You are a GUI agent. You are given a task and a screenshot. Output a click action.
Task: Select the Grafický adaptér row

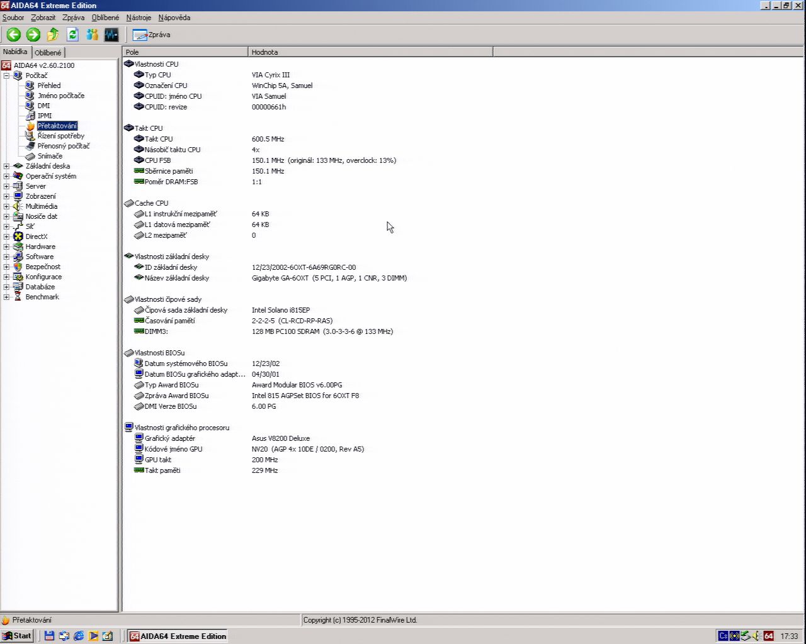point(307,438)
